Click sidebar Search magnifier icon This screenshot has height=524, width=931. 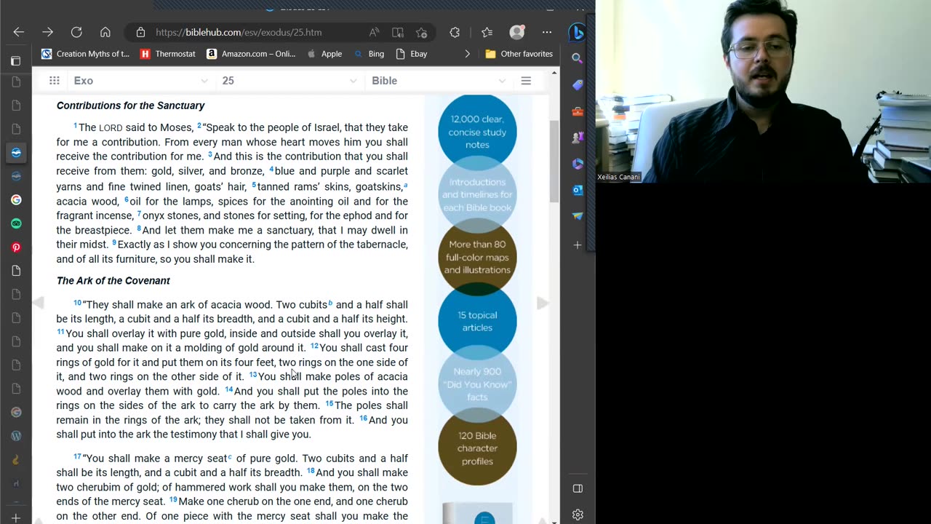coord(578,58)
